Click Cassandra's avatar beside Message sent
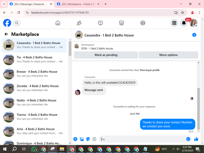The width and height of the screenshot is (204, 153). 78,92
